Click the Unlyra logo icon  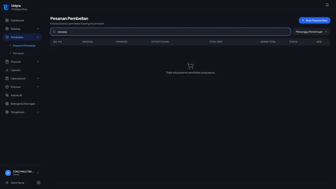6,7
